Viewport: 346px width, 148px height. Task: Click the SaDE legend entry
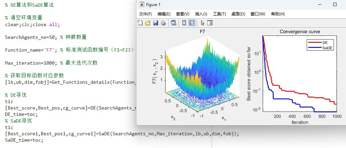327,48
